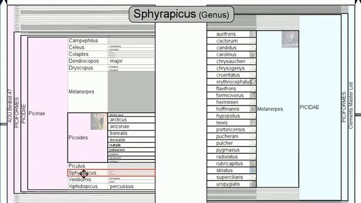Choose pygmaeus species row
This screenshot has height=203, width=361.
[x=232, y=150]
